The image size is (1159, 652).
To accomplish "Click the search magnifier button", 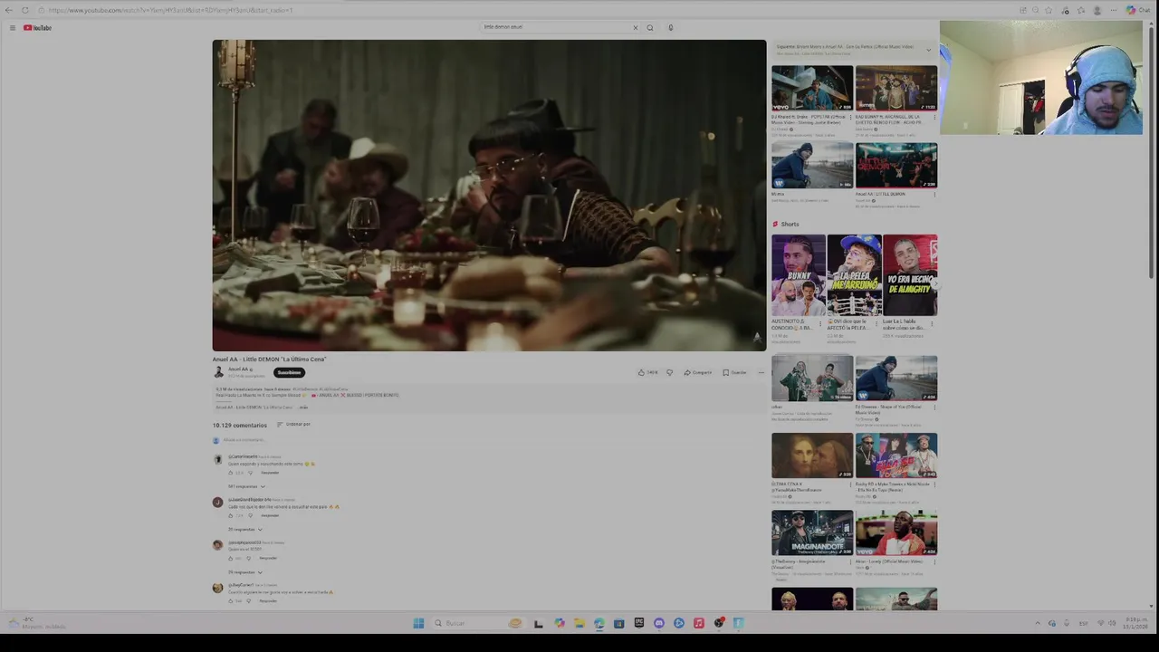I will click(x=650, y=27).
